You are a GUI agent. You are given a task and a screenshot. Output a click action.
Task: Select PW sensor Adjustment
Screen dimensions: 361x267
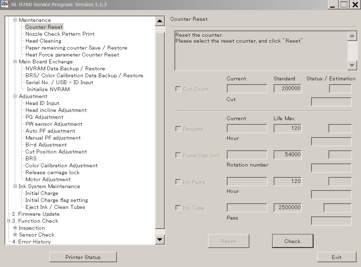54,124
